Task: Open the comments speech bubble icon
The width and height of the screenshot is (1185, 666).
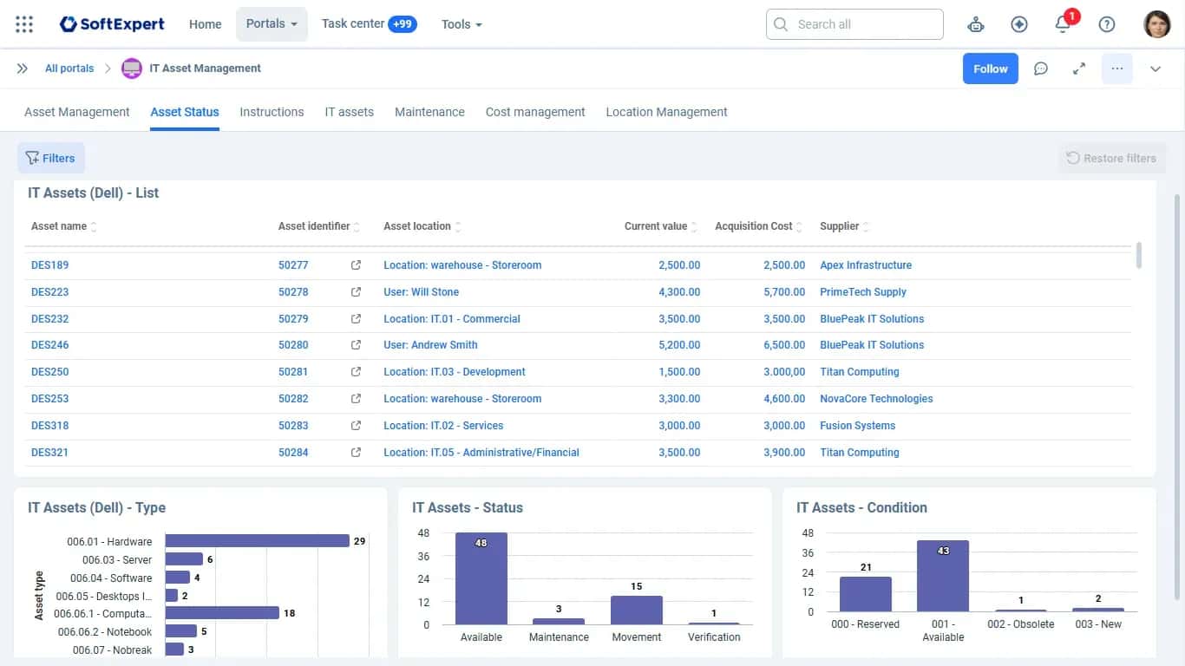Action: (1041, 69)
